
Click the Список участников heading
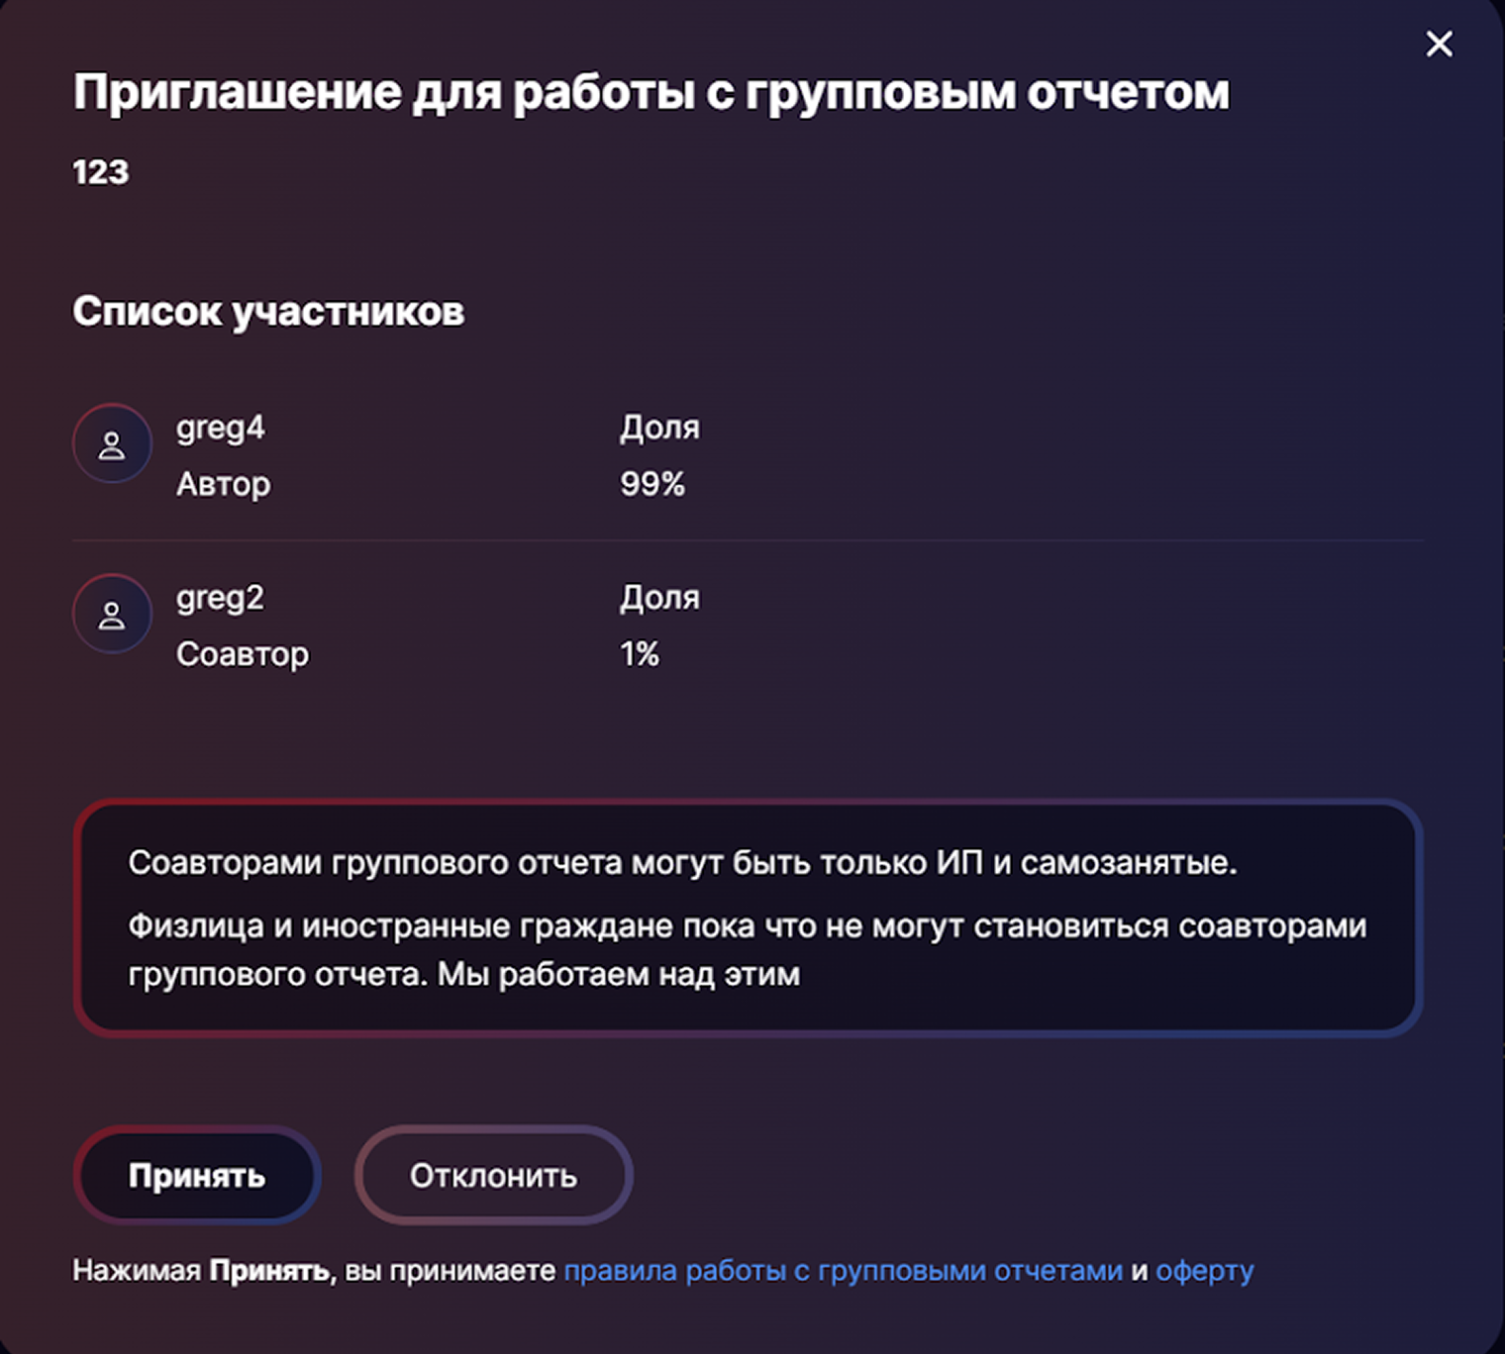pos(268,312)
